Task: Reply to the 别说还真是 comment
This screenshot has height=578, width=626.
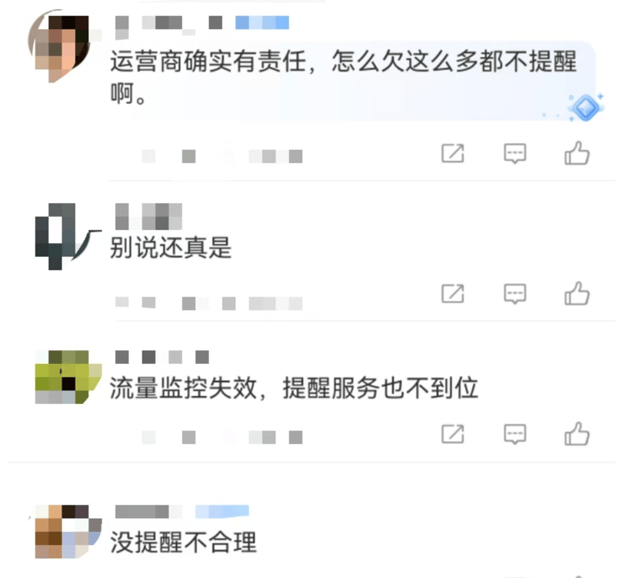Action: pyautogui.click(x=515, y=294)
